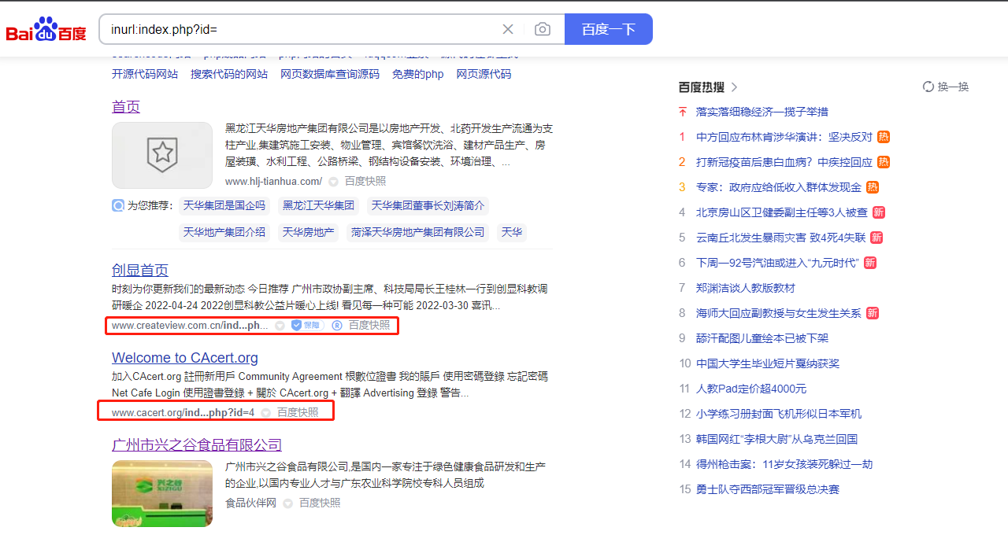
Task: Open 百度快照 for cacert.org result
Action: pyautogui.click(x=298, y=412)
